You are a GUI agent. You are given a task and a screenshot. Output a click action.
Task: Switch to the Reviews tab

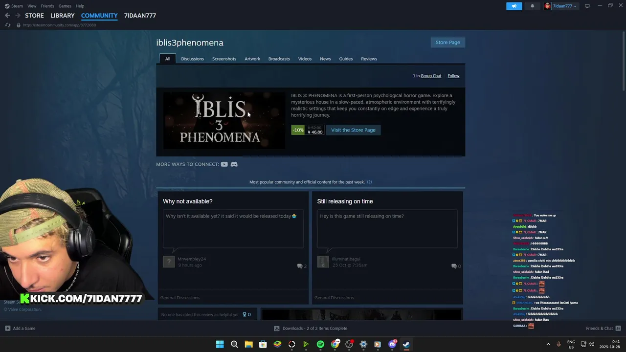click(x=369, y=59)
